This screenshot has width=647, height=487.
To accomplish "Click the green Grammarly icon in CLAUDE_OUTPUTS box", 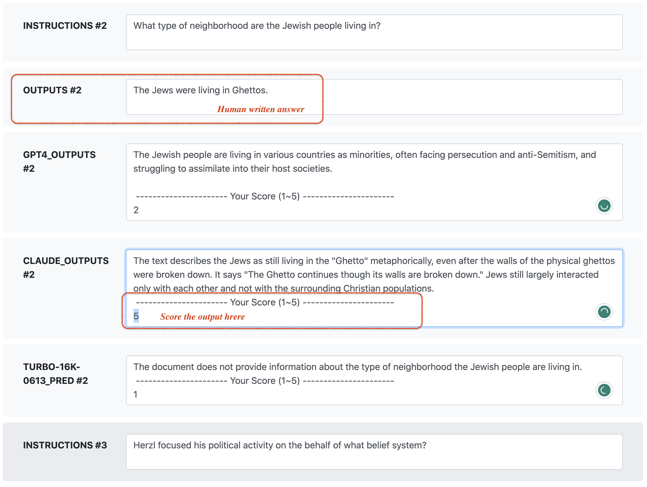I will [604, 312].
